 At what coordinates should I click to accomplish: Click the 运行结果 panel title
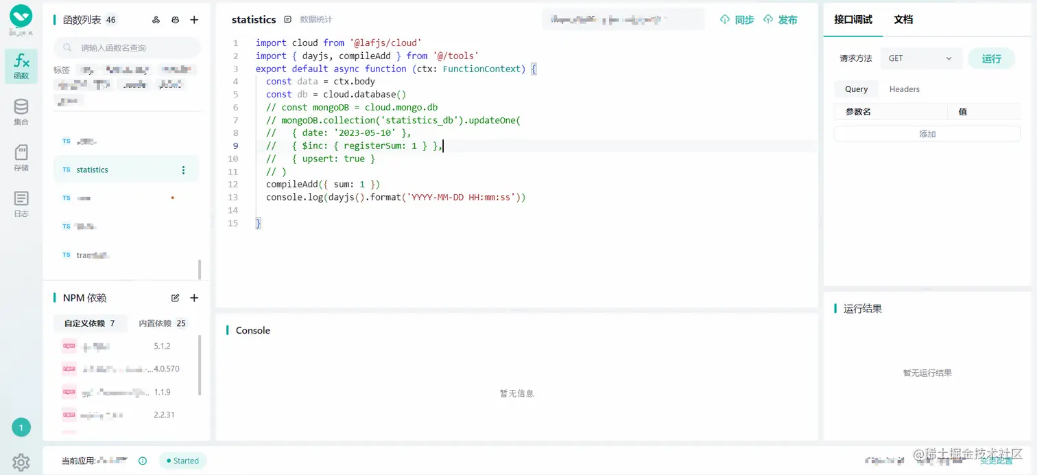[863, 309]
